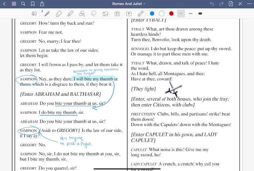
Task: Open search with magnifier icon
Action: point(23,4)
